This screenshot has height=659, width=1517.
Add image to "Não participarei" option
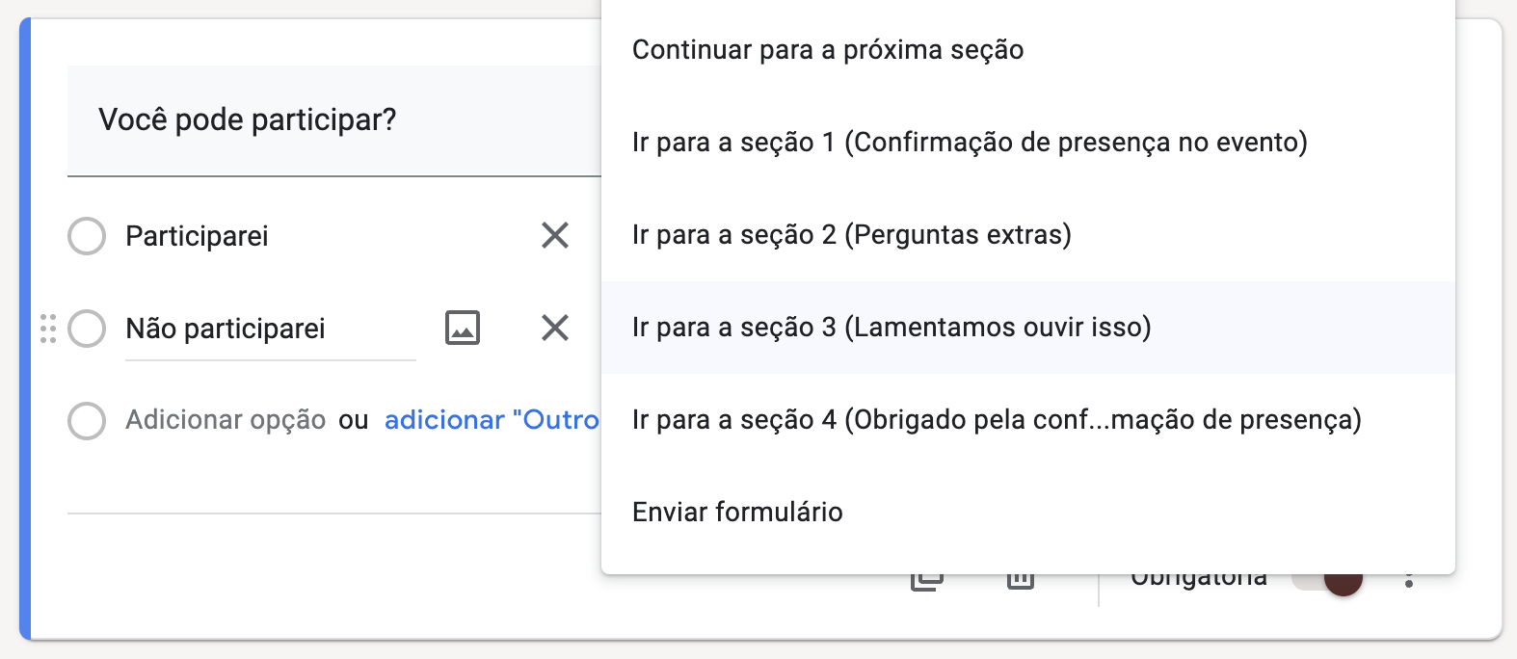click(463, 328)
